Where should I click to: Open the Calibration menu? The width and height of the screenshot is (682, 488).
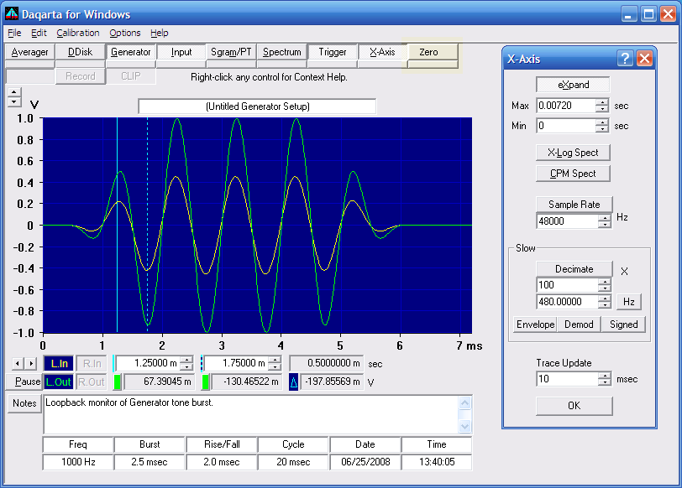(78, 33)
